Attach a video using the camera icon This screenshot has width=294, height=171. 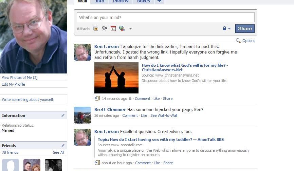point(104,29)
